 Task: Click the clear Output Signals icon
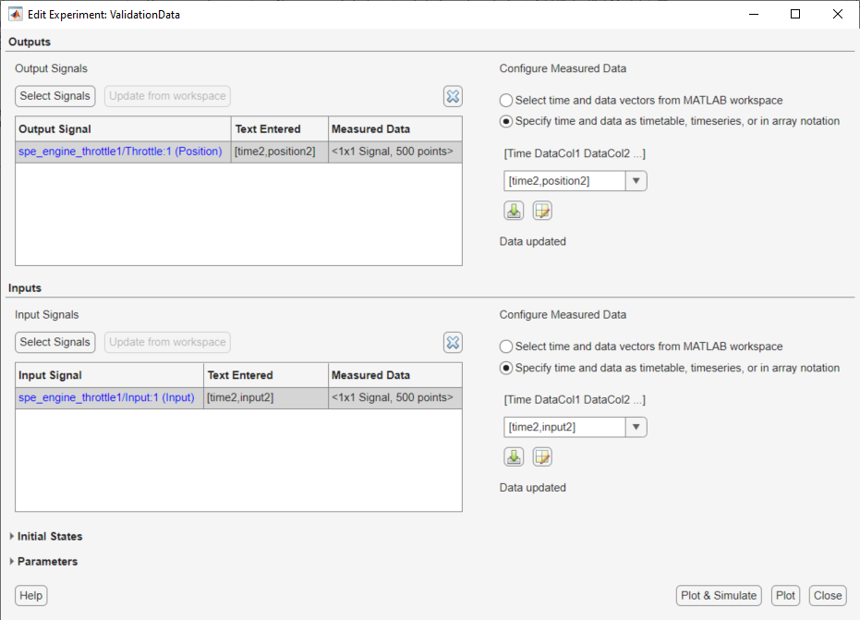pos(453,96)
